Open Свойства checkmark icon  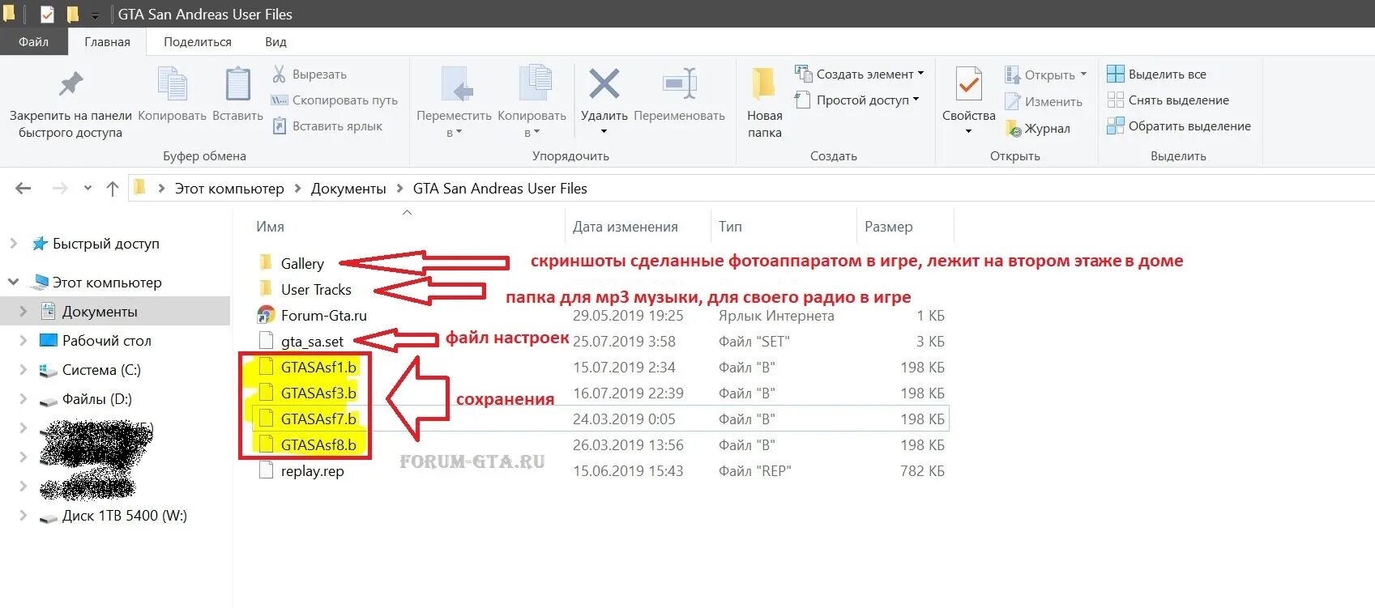coord(968,85)
